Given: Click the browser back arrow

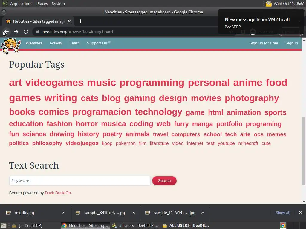Looking at the screenshot, I should point(6,32).
